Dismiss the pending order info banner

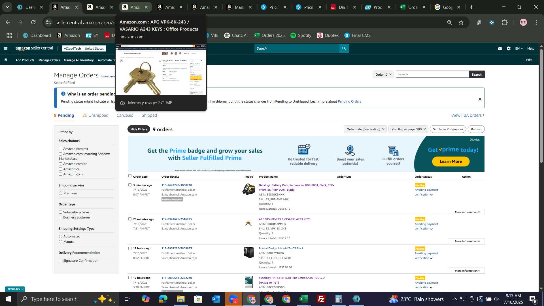pyautogui.click(x=480, y=99)
